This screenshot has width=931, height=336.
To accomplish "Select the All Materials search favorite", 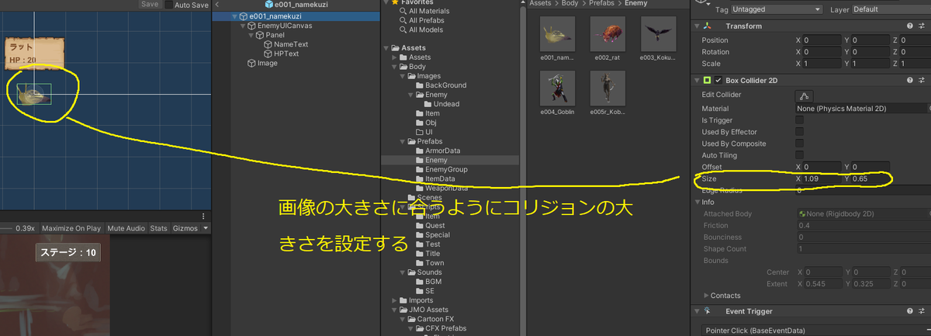I will tap(424, 11).
